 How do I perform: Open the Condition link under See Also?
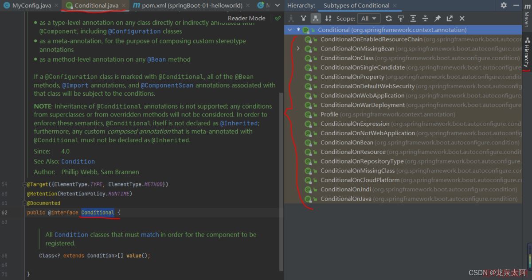tap(78, 161)
